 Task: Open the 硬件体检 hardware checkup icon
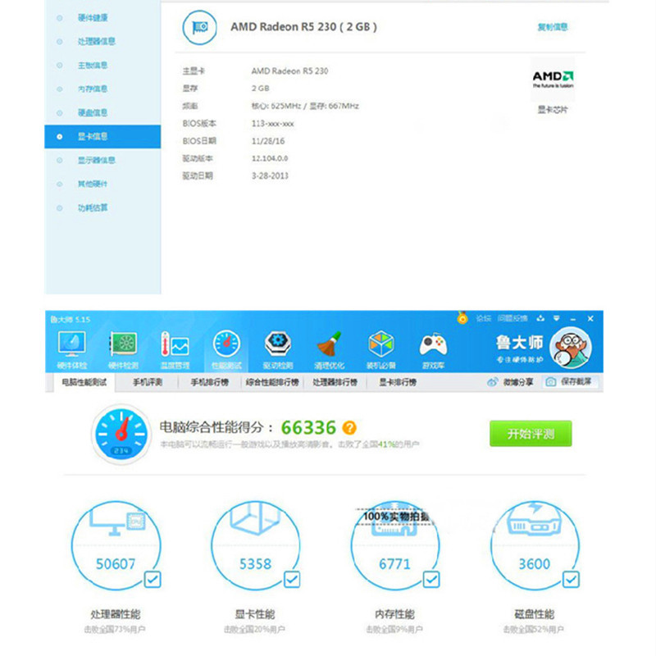tap(72, 350)
